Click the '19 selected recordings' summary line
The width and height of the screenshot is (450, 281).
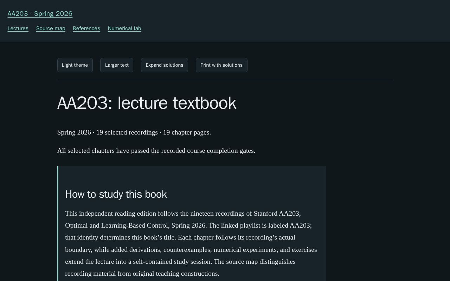134,132
